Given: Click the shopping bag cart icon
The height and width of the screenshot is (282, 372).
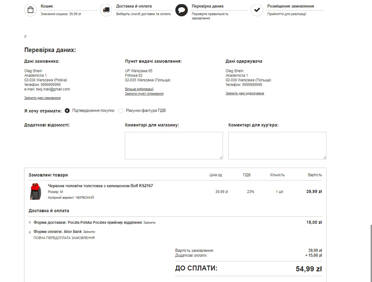Looking at the screenshot, I should 30,10.
